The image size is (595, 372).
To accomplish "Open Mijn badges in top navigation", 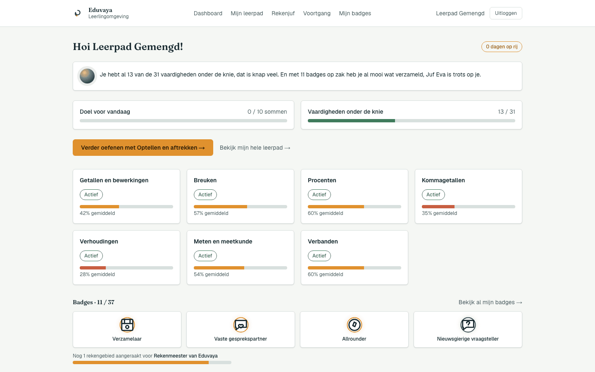I will [x=355, y=13].
